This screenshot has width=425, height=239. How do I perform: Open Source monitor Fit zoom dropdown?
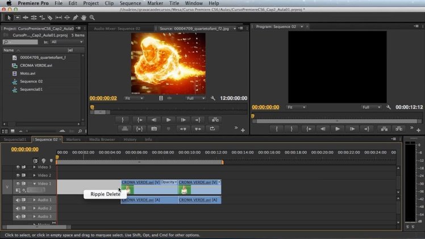click(x=134, y=98)
